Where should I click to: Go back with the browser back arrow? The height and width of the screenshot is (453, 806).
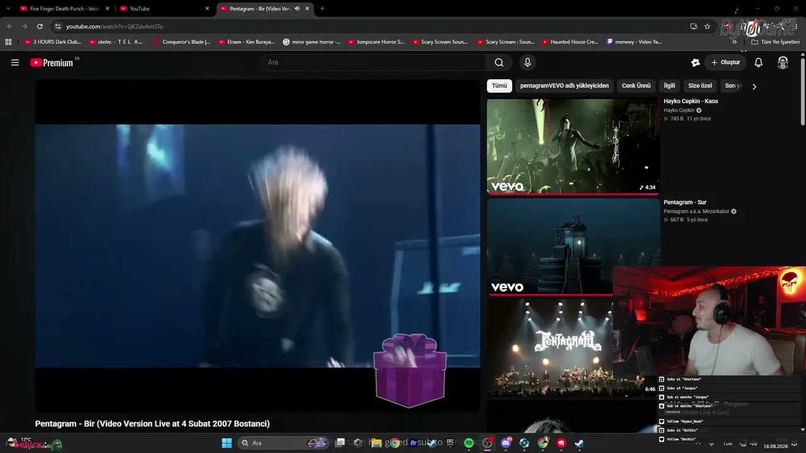pyautogui.click(x=9, y=26)
